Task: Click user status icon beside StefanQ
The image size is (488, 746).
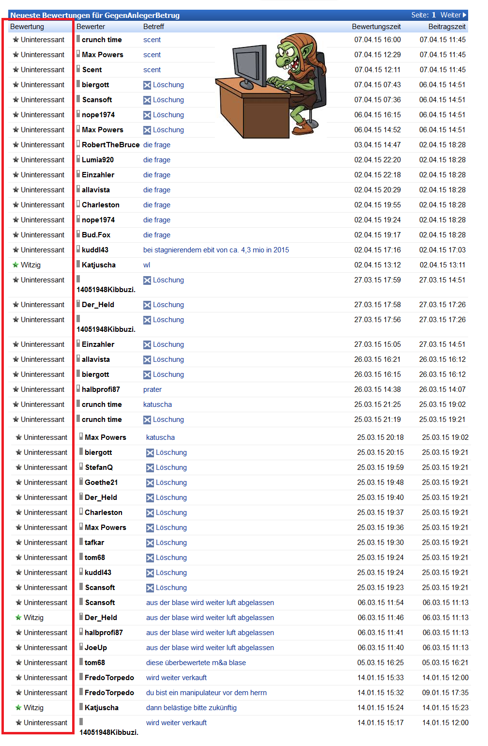Action: pos(81,466)
